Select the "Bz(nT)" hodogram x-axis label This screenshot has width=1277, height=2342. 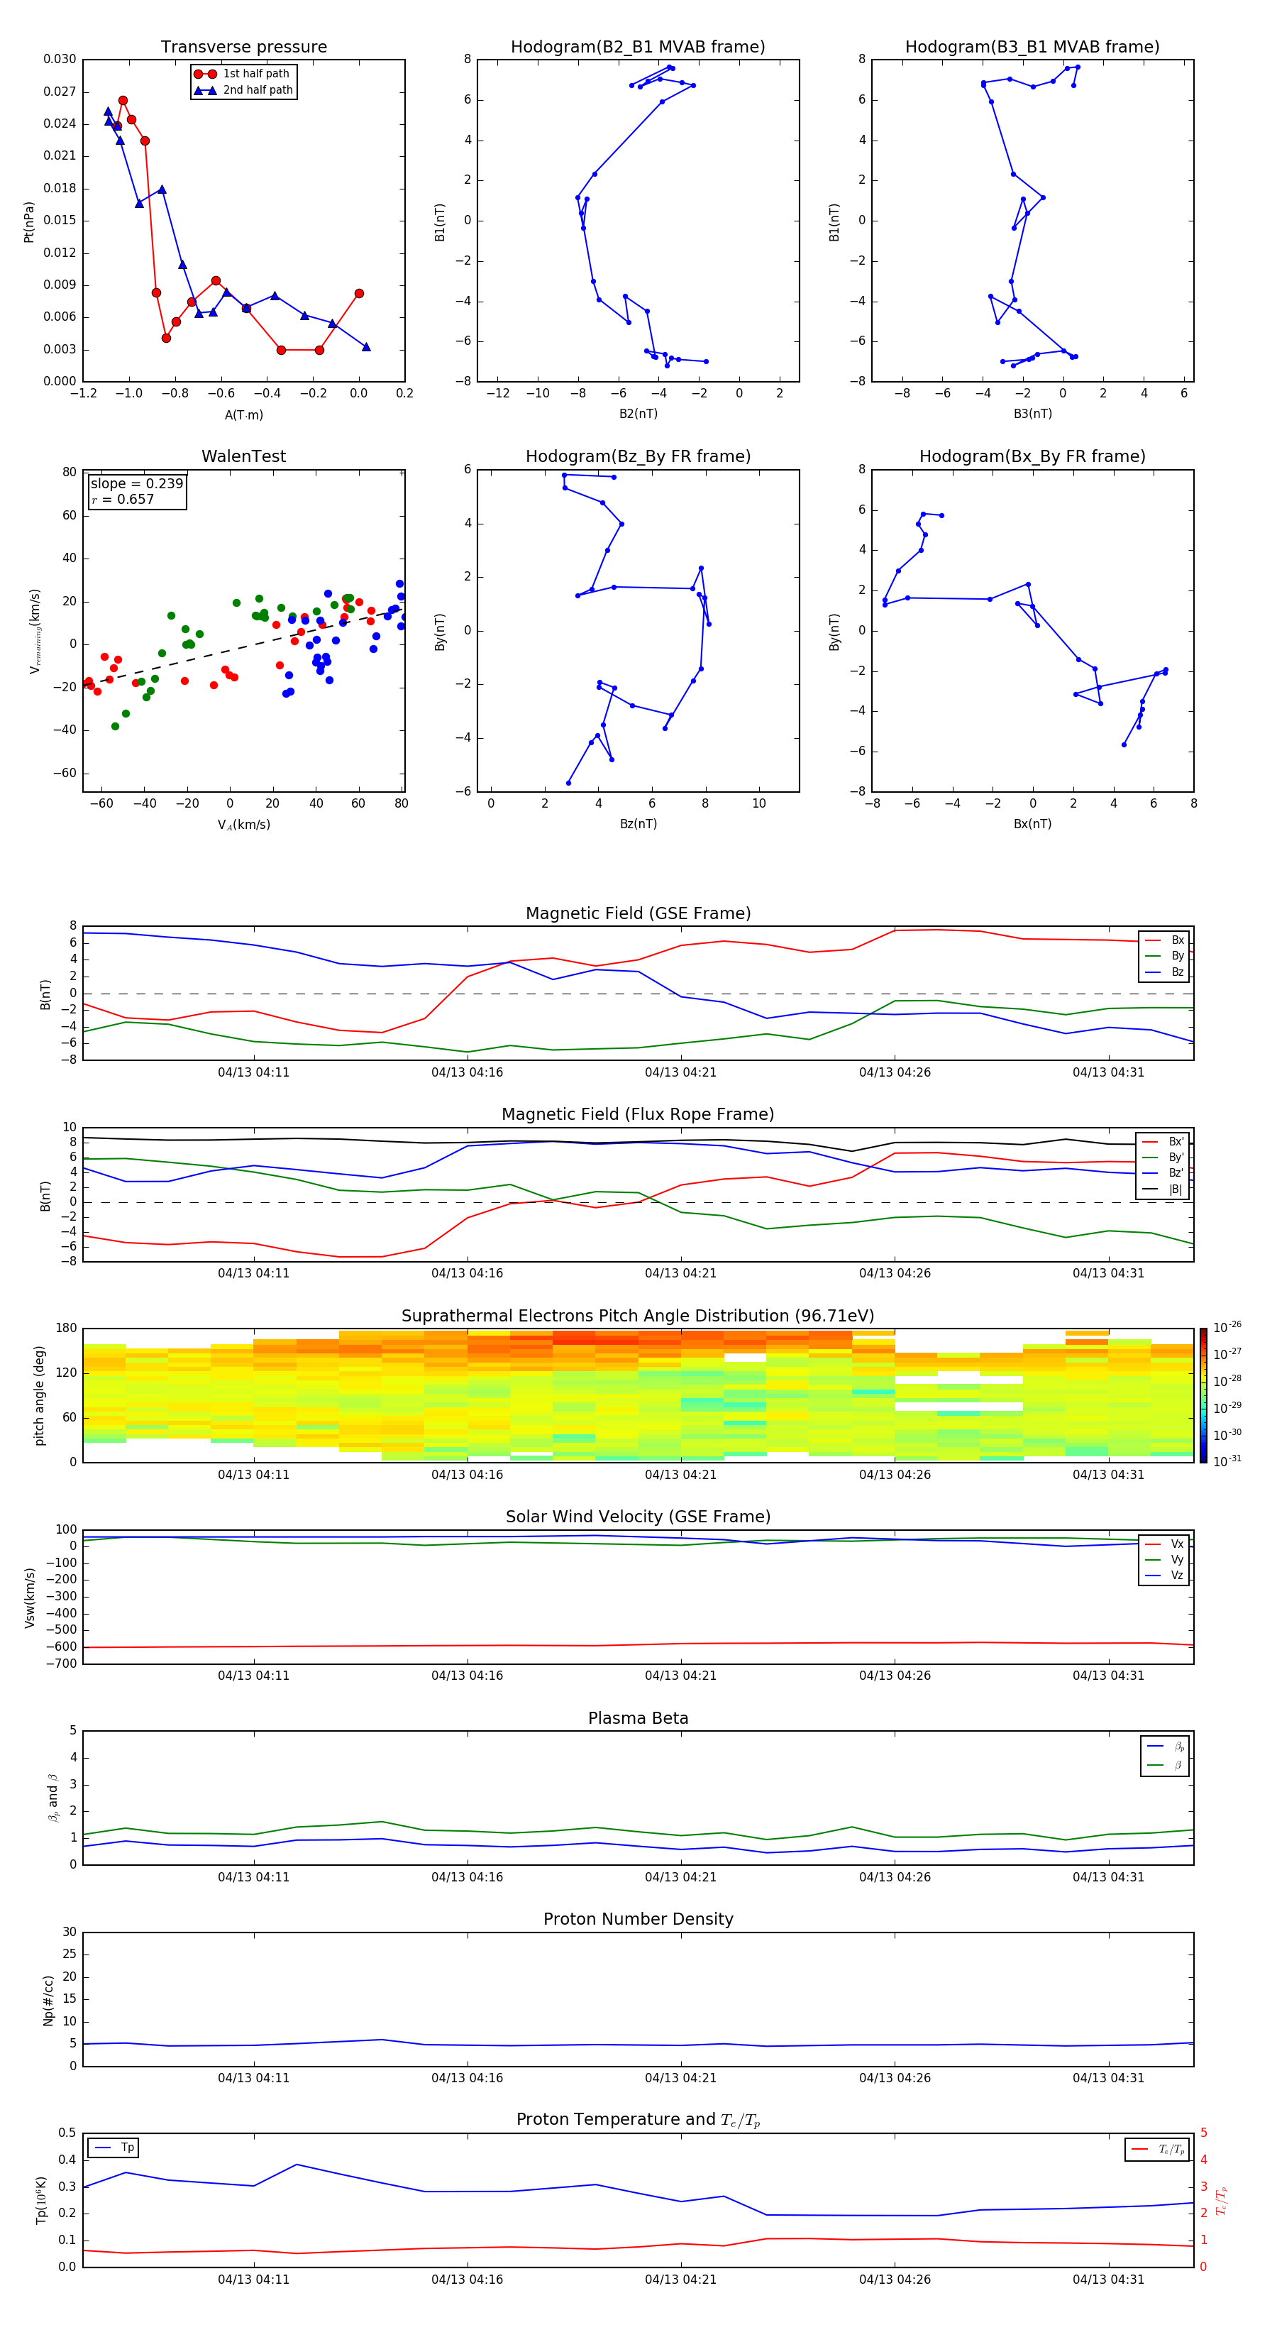tap(638, 824)
